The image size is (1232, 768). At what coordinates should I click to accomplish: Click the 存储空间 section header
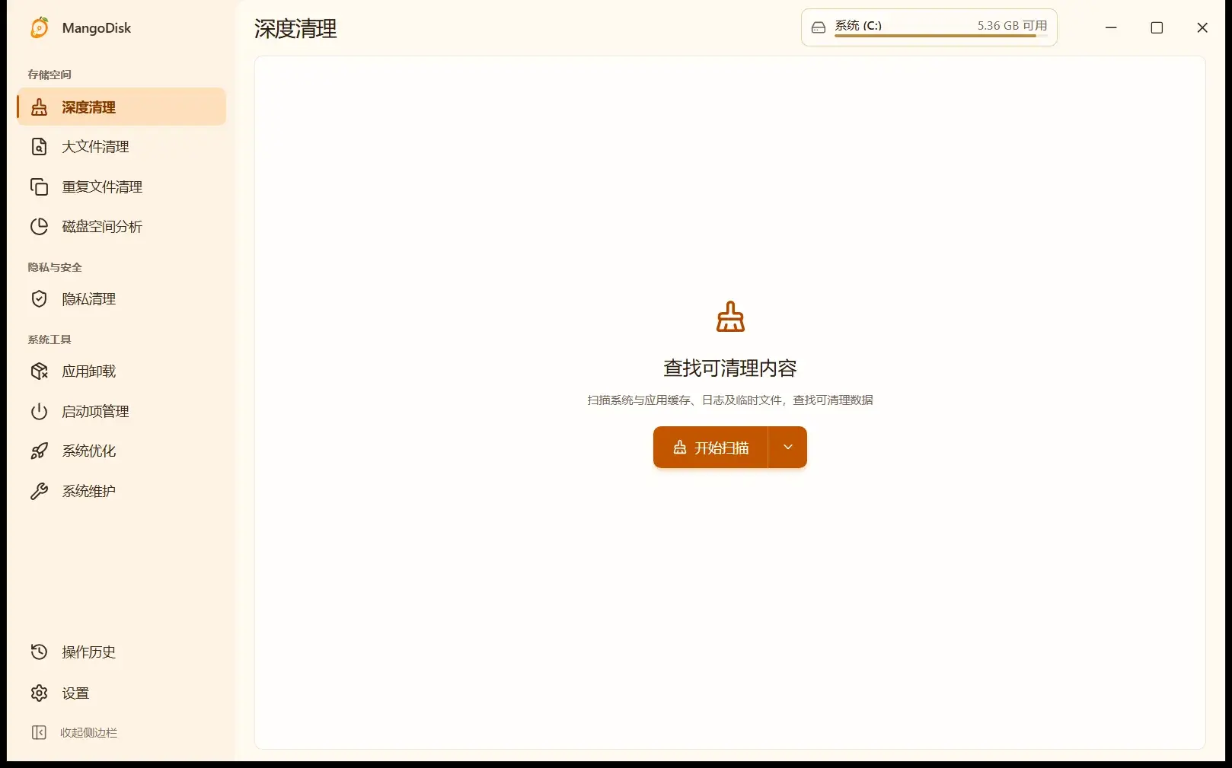pos(49,75)
